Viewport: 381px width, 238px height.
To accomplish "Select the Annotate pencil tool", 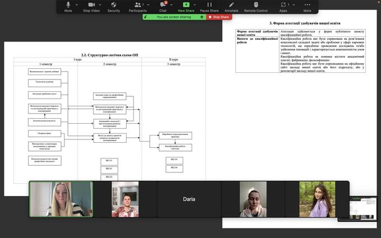I will click(x=231, y=6).
